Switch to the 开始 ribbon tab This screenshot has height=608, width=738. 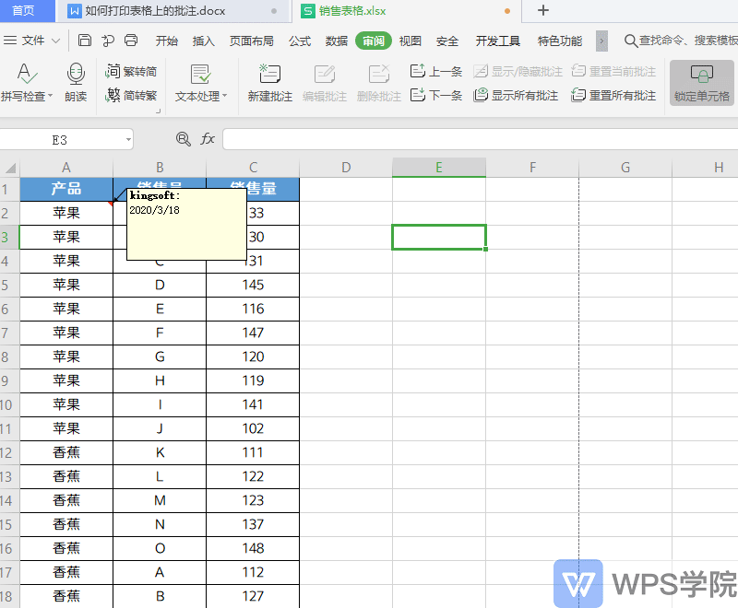(167, 41)
